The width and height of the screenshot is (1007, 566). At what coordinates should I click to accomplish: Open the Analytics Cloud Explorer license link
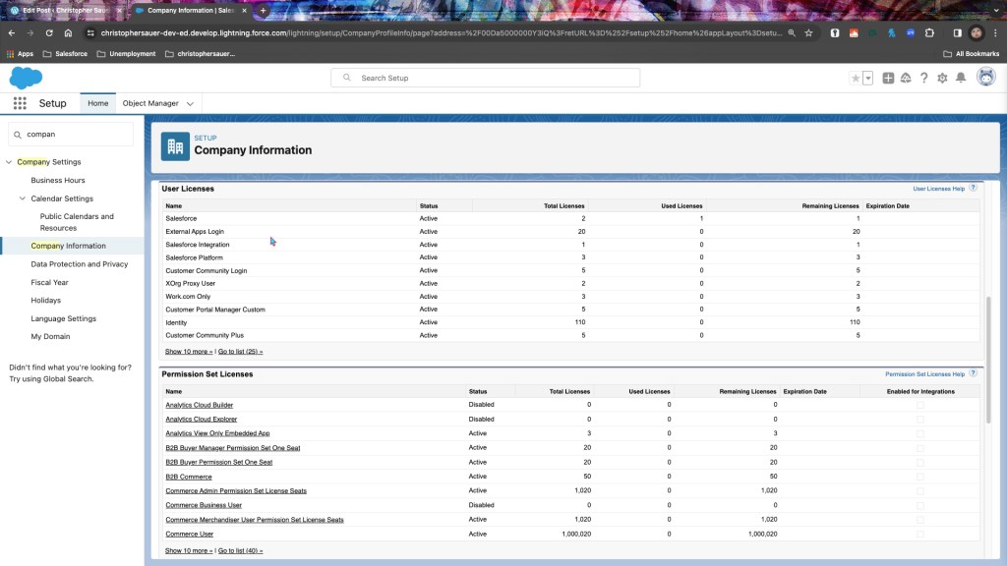(x=201, y=420)
